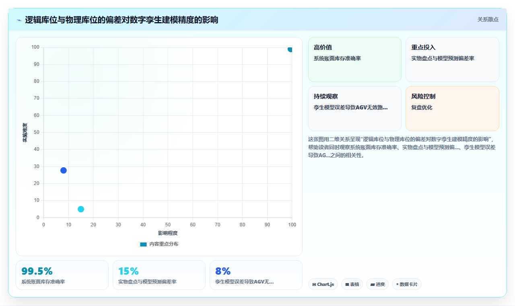The width and height of the screenshot is (515, 306).
Task: Click 实物盘点与模型预测偏差率 under the 15% card
Action: pos(147,282)
